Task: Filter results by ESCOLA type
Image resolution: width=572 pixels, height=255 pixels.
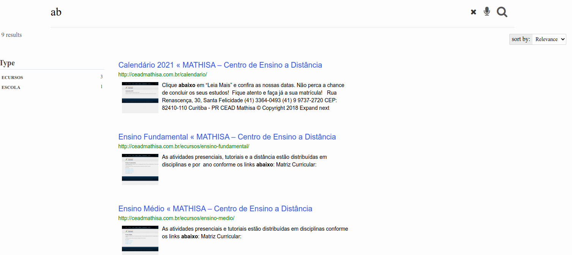Action: click(x=11, y=87)
